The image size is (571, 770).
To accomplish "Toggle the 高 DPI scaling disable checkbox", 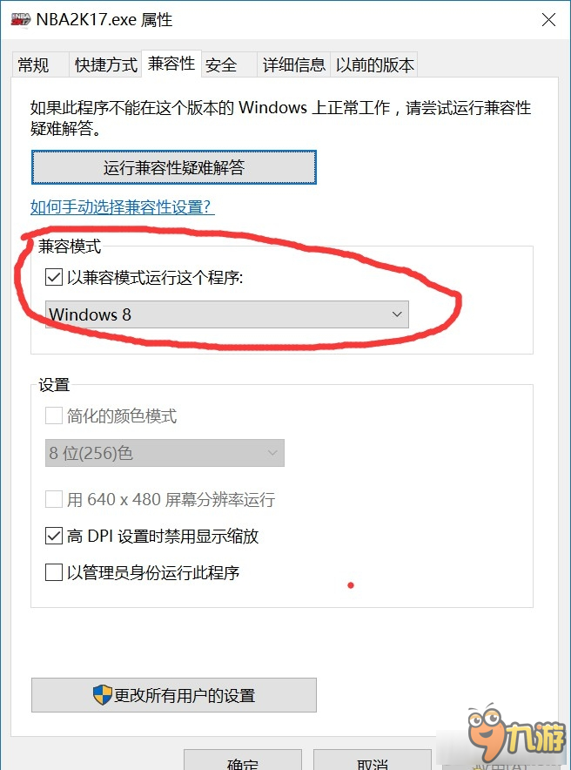I will 53,536.
